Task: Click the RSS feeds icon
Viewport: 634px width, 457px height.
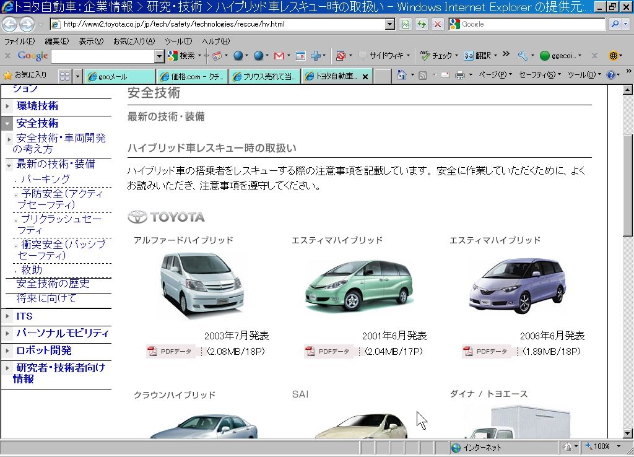Action: click(x=422, y=75)
